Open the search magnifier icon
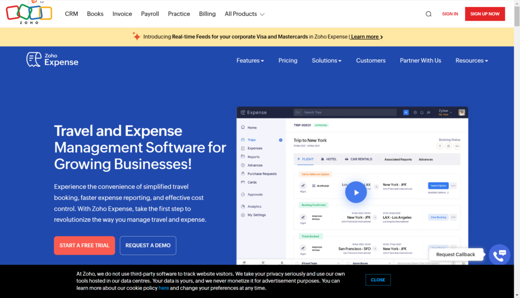This screenshot has height=298, width=520. point(429,14)
